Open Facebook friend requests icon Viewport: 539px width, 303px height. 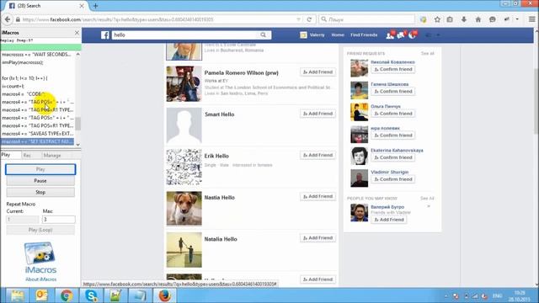390,35
